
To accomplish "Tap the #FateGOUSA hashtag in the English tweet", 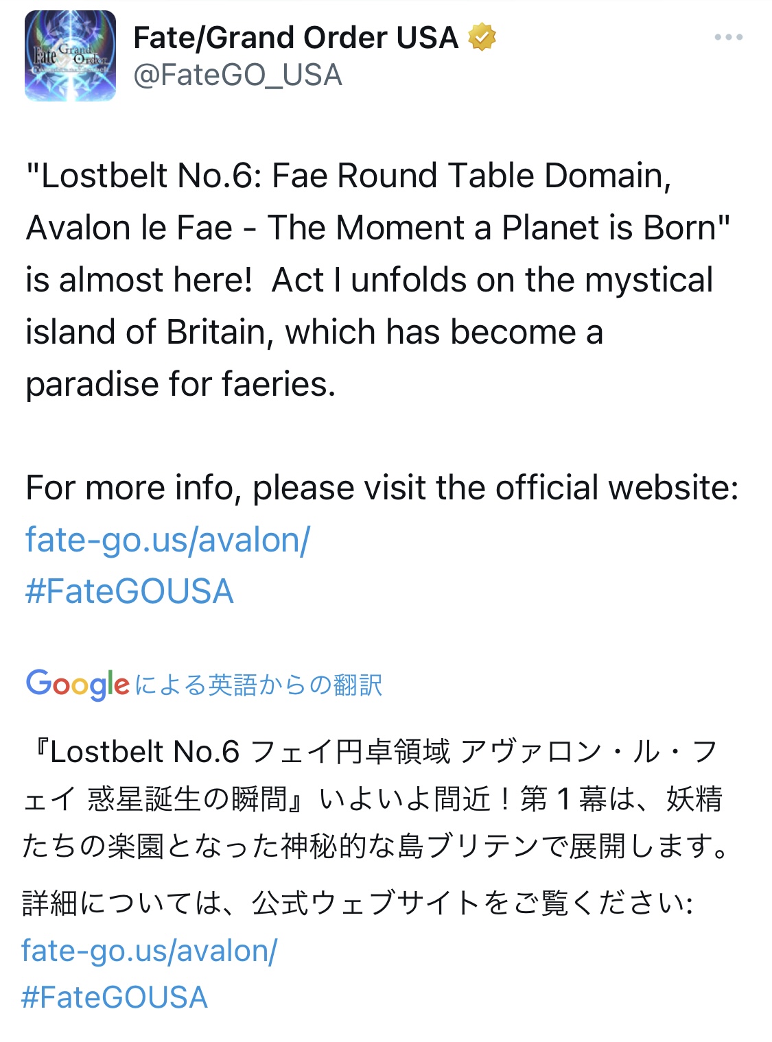I will (x=130, y=591).
